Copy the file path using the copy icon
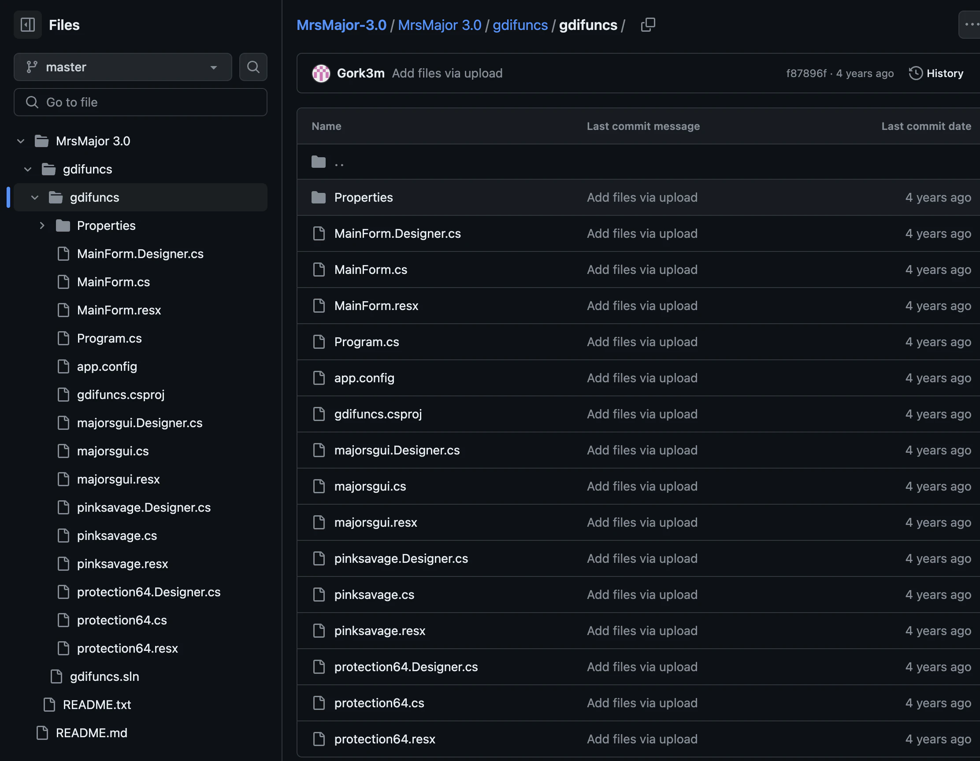Viewport: 980px width, 761px height. pyautogui.click(x=647, y=25)
